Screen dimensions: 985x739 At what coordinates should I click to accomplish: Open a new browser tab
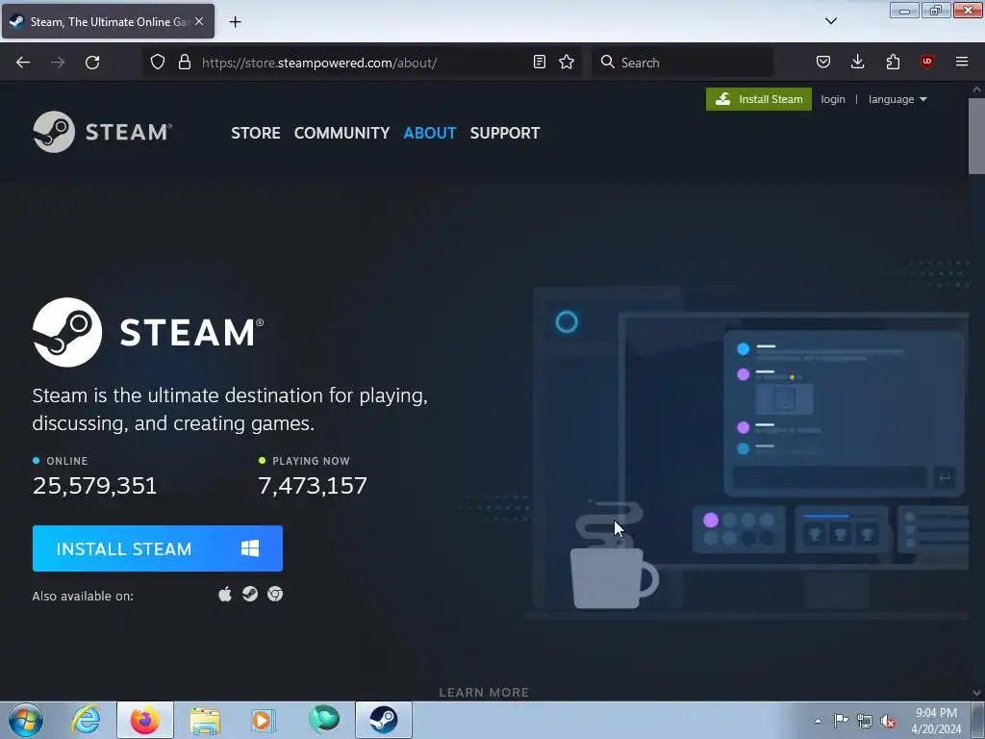(235, 22)
